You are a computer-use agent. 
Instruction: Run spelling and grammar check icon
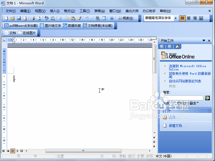[46, 18]
